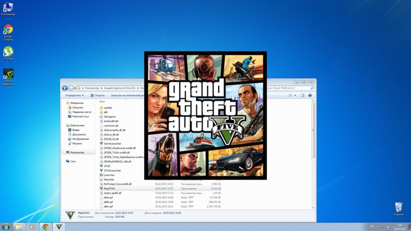The width and height of the screenshot is (411, 231).
Task: Click the Имя column header
Action: (x=102, y=101)
